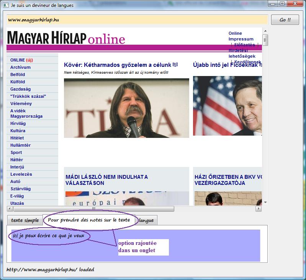Open the langue tab
The image size is (306, 280).
click(146, 220)
